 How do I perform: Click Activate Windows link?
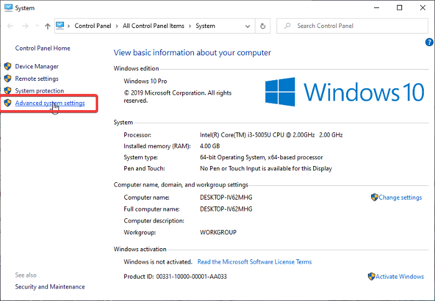tap(400, 276)
